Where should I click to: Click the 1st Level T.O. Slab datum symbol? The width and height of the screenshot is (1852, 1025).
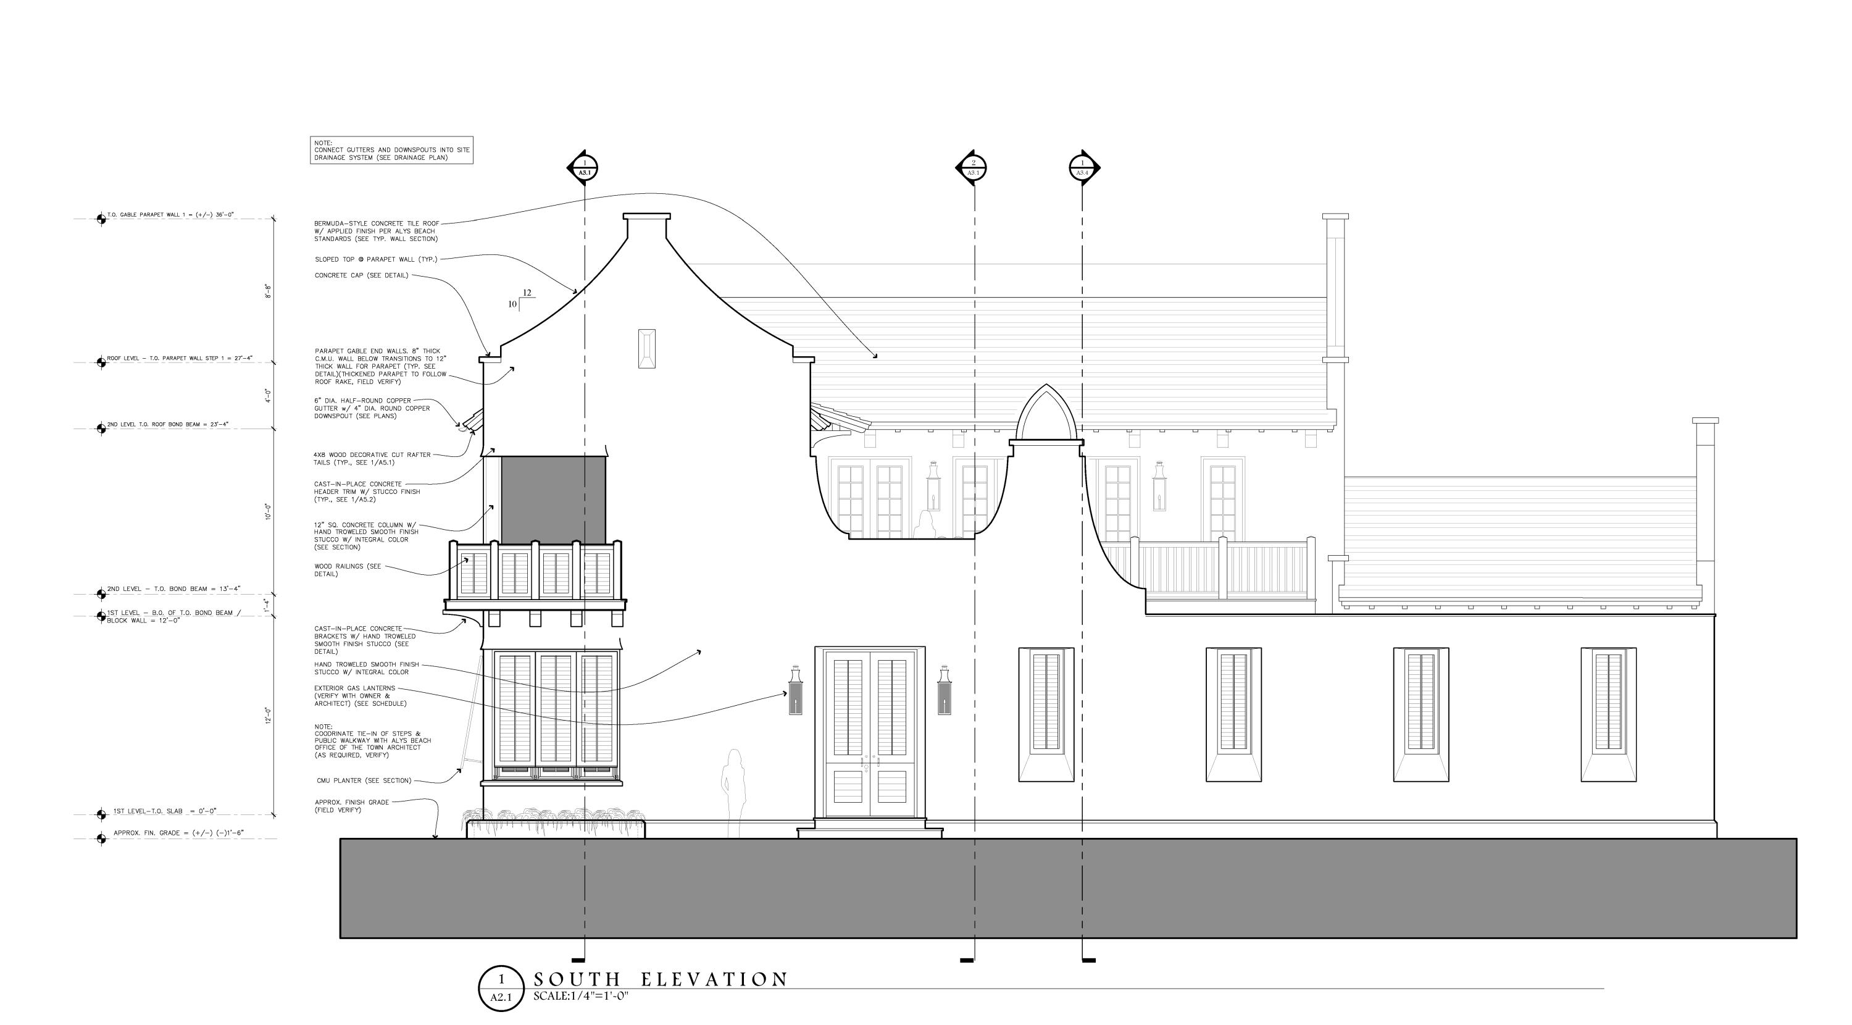[x=101, y=814]
